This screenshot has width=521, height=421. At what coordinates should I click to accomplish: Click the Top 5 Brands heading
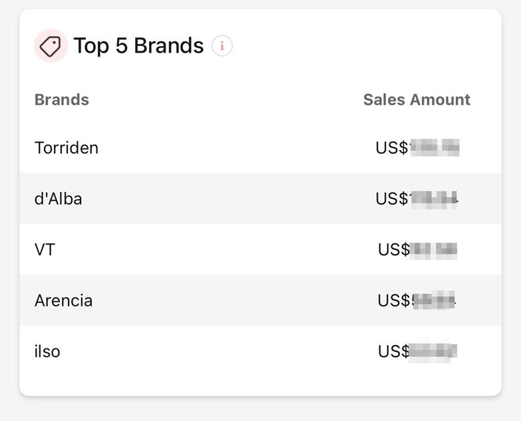[138, 45]
